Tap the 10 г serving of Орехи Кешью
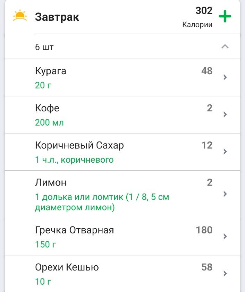245x292 pixels. tap(43, 281)
